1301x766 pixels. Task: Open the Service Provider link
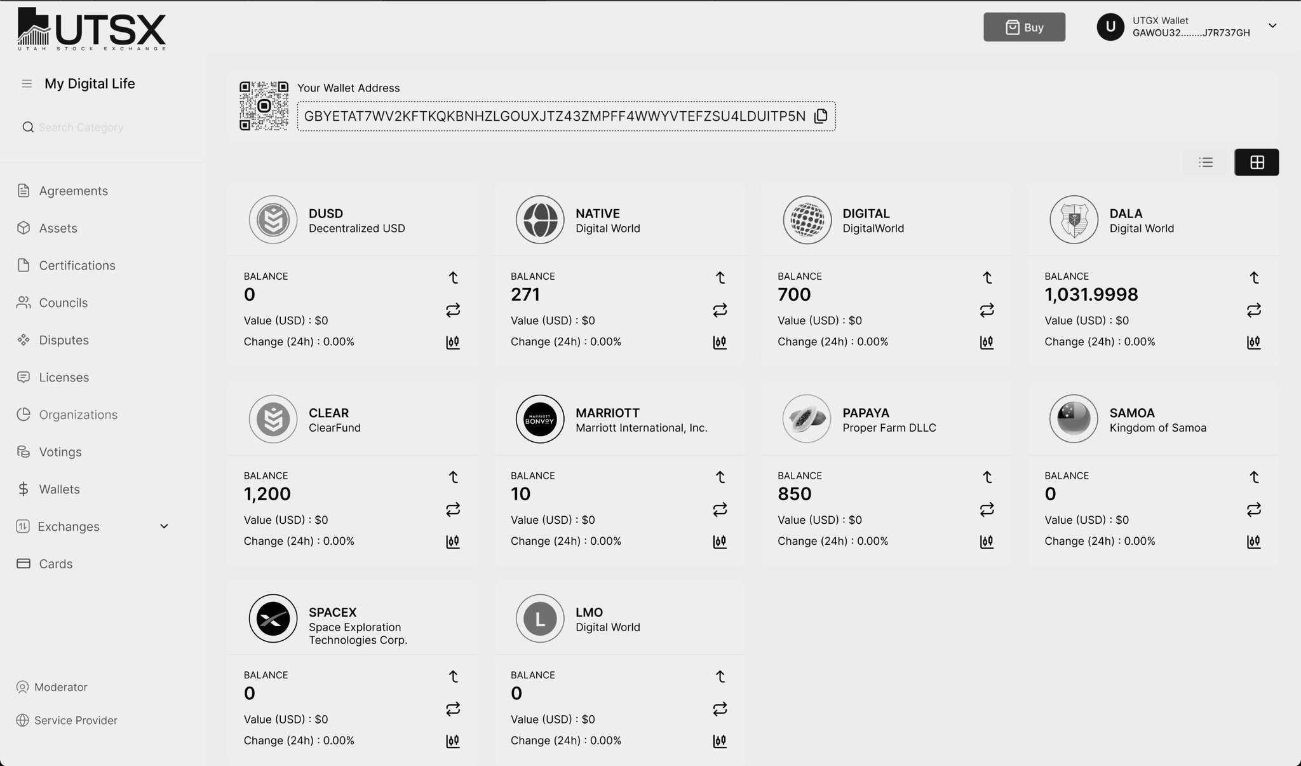pyautogui.click(x=75, y=720)
